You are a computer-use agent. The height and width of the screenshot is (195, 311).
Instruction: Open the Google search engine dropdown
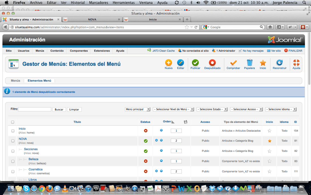point(206,27)
